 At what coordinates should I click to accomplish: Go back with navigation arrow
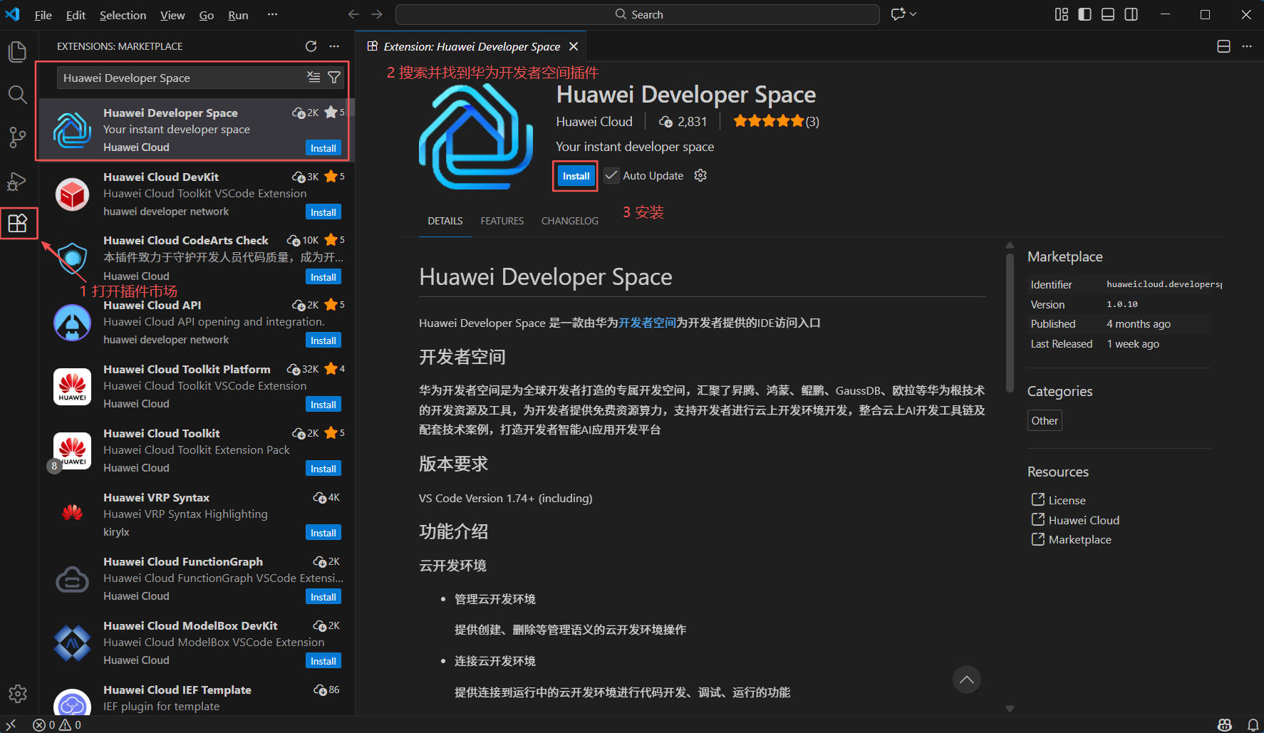(x=353, y=14)
